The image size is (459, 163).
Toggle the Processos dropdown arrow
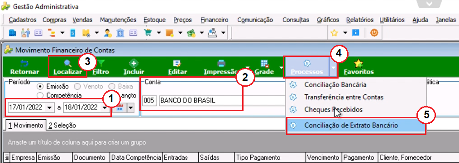click(334, 67)
